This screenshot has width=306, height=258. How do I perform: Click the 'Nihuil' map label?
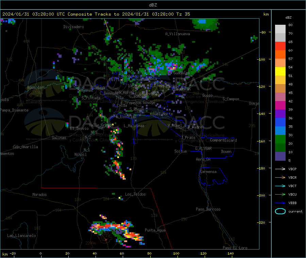point(80,155)
